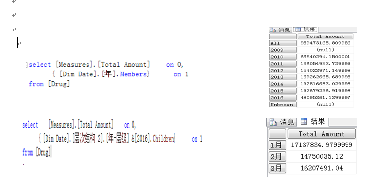391x179 pixels.
Task: Select the 结果 tab above the yearly results grid
Action: [x=305, y=30]
